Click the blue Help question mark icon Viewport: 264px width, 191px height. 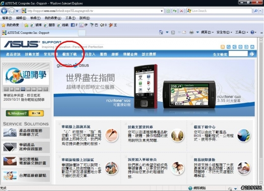pyautogui.click(x=252, y=32)
